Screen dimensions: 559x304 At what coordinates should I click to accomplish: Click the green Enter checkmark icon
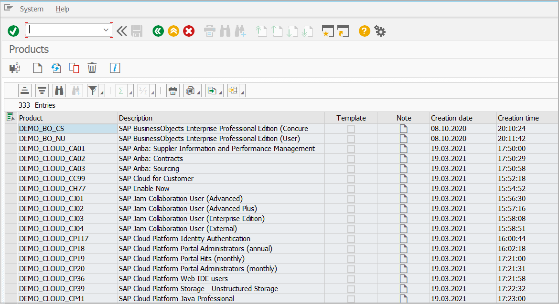13,31
